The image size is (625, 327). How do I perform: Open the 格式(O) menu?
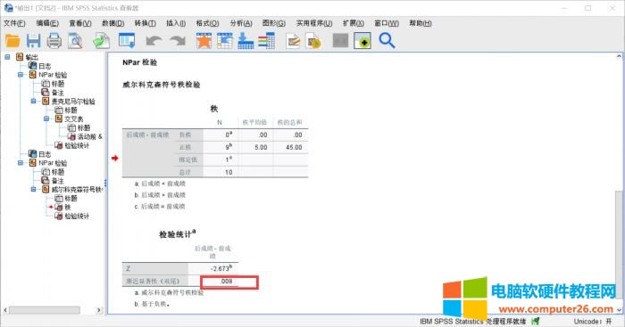click(208, 23)
